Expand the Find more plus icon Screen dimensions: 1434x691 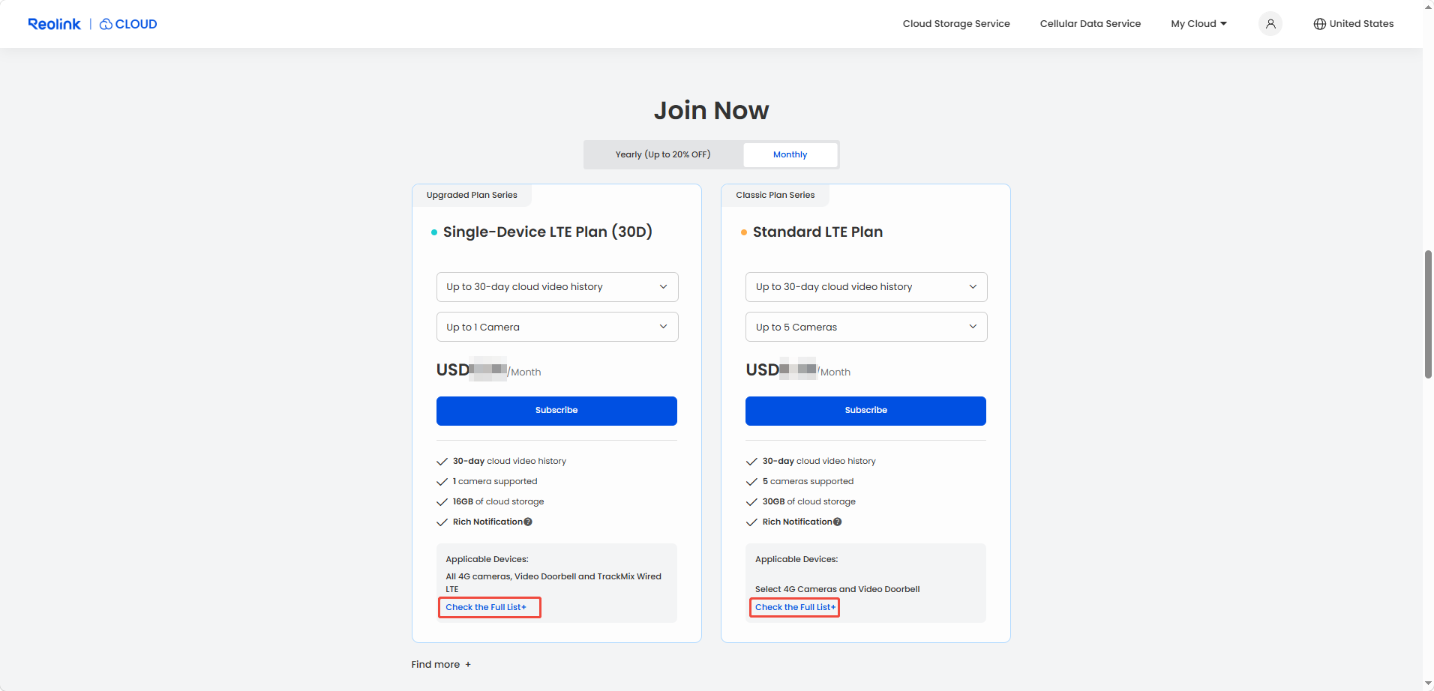(x=468, y=665)
